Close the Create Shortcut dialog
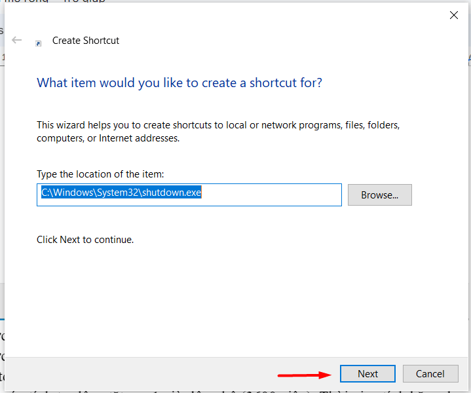The width and height of the screenshot is (471, 393). click(x=453, y=15)
